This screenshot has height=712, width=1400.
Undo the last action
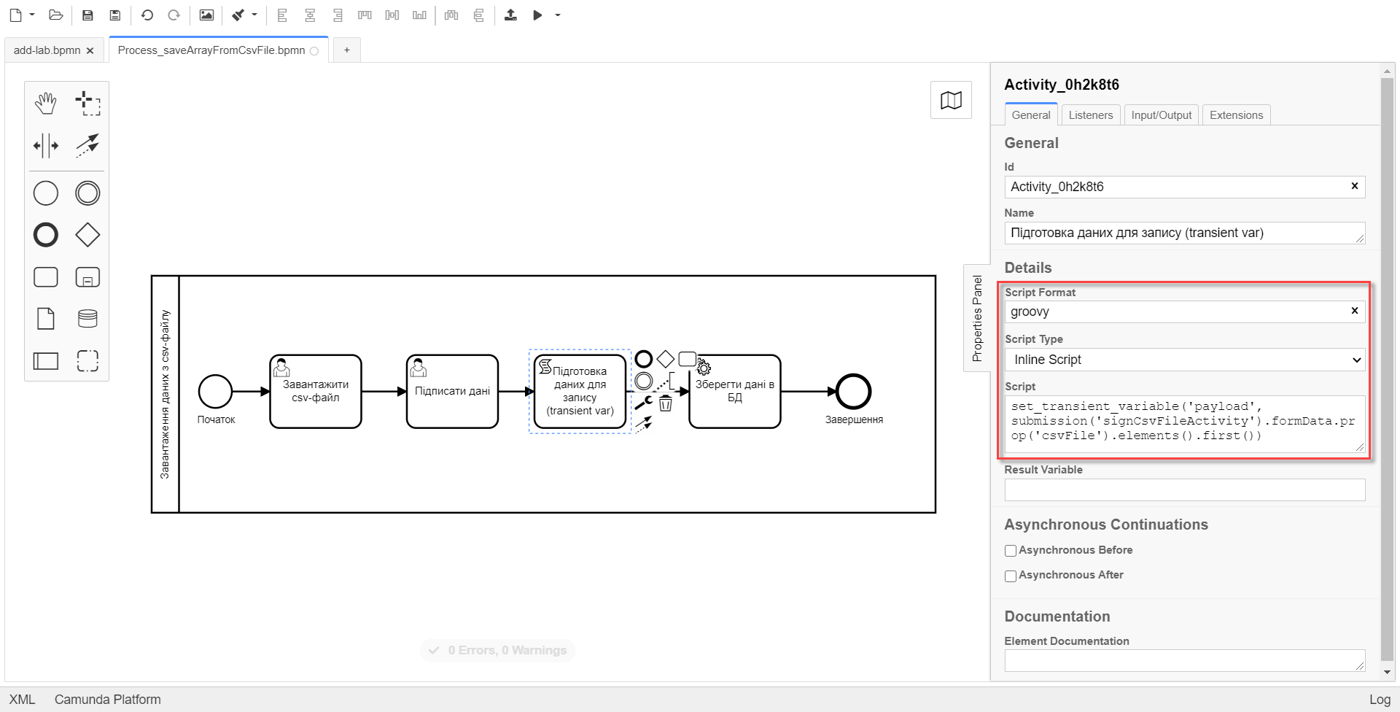(x=147, y=15)
